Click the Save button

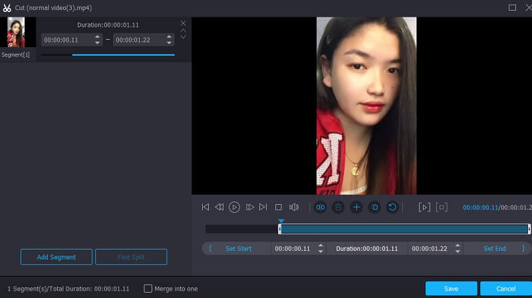451,289
